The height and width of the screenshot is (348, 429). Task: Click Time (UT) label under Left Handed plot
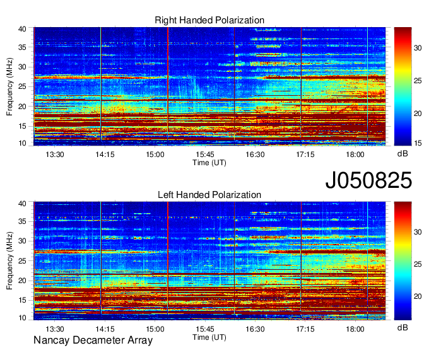pos(209,337)
